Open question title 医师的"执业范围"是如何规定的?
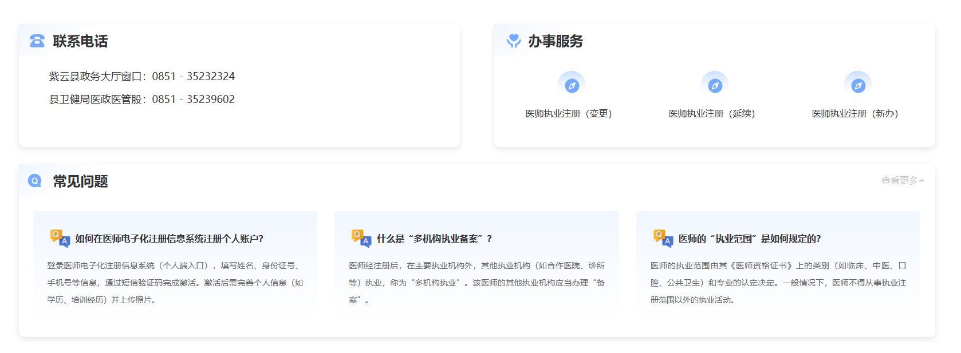This screenshot has height=353, width=961. coord(749,239)
